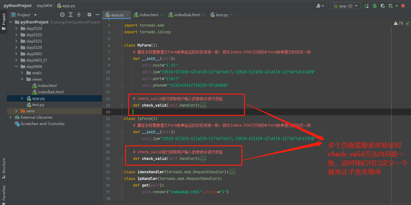Unfold collapsed check_valid body on line 37

(x=203, y=159)
